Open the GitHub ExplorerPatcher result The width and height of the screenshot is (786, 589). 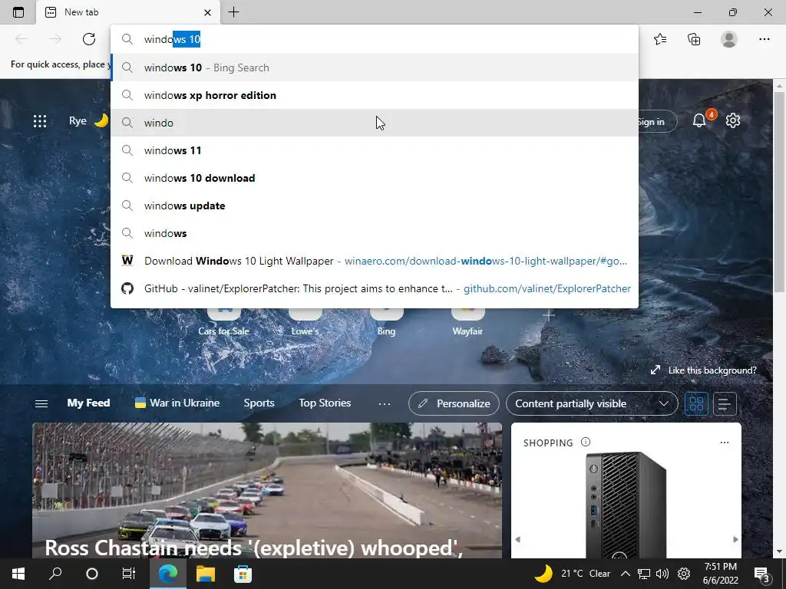click(375, 288)
